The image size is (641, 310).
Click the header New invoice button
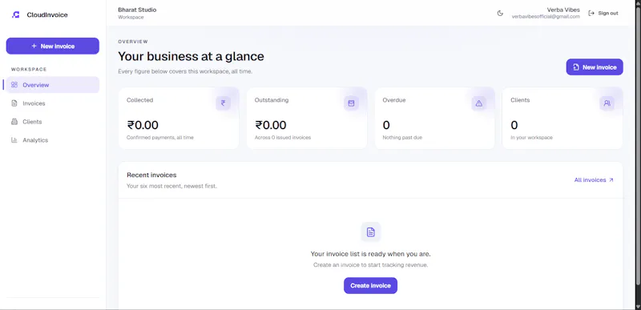pyautogui.click(x=595, y=67)
